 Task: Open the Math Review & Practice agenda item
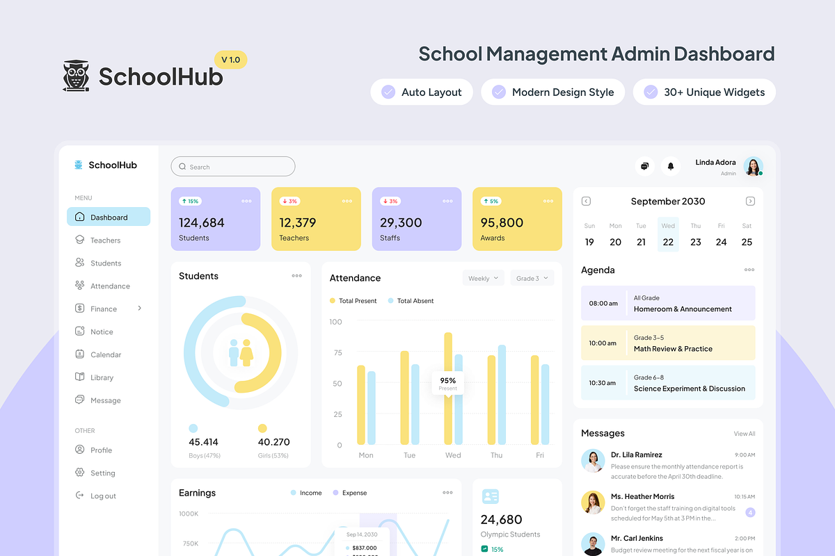[668, 343]
